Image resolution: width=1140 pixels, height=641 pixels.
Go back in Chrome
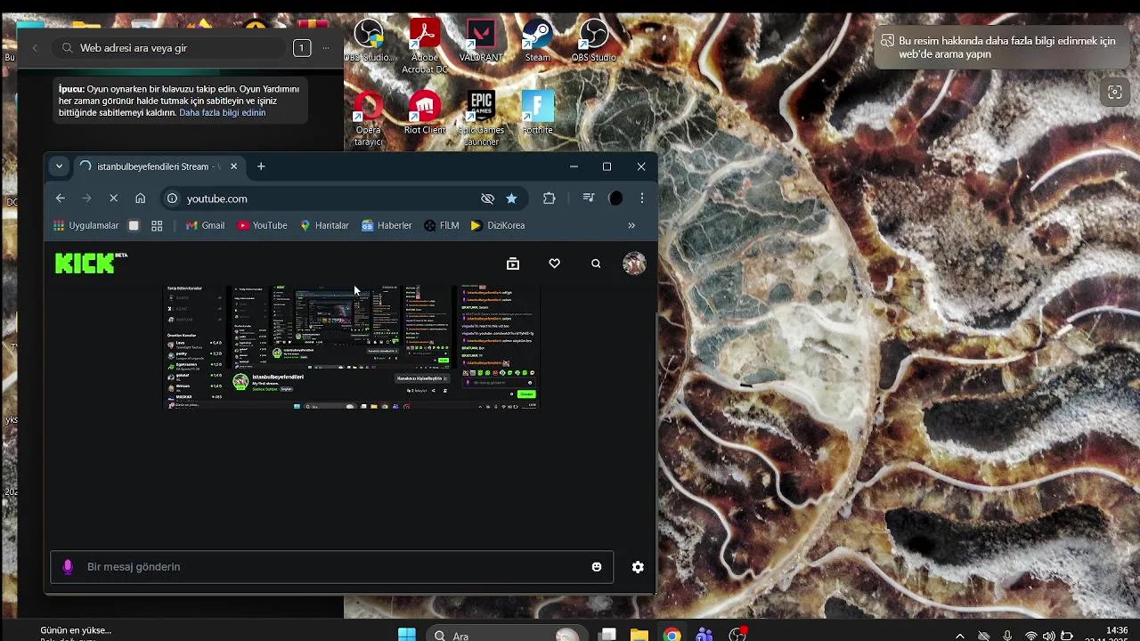(60, 199)
